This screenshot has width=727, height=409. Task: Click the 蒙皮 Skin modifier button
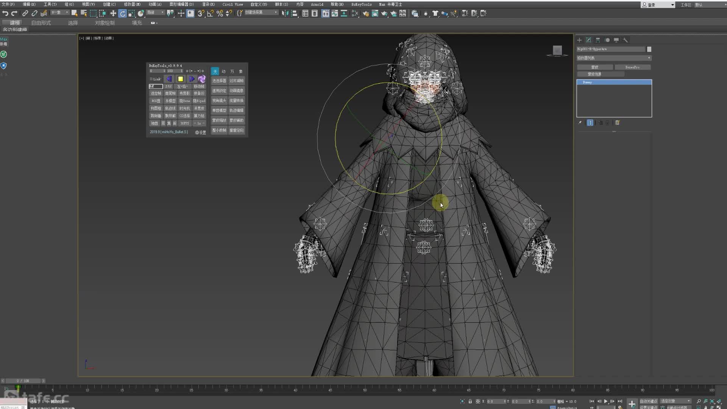pos(594,67)
